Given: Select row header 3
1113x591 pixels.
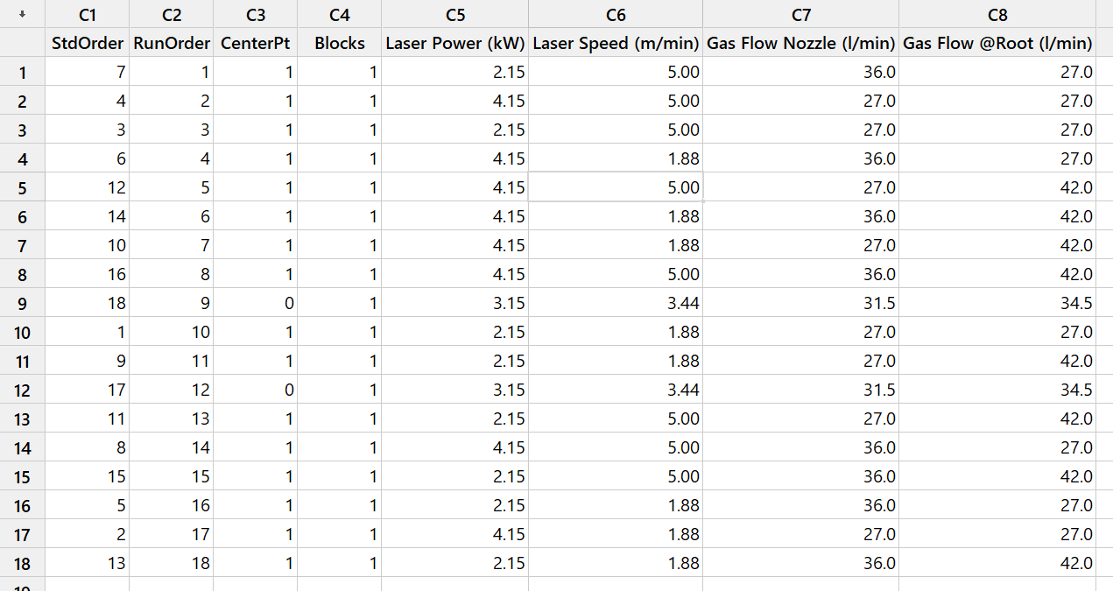Looking at the screenshot, I should pyautogui.click(x=22, y=130).
